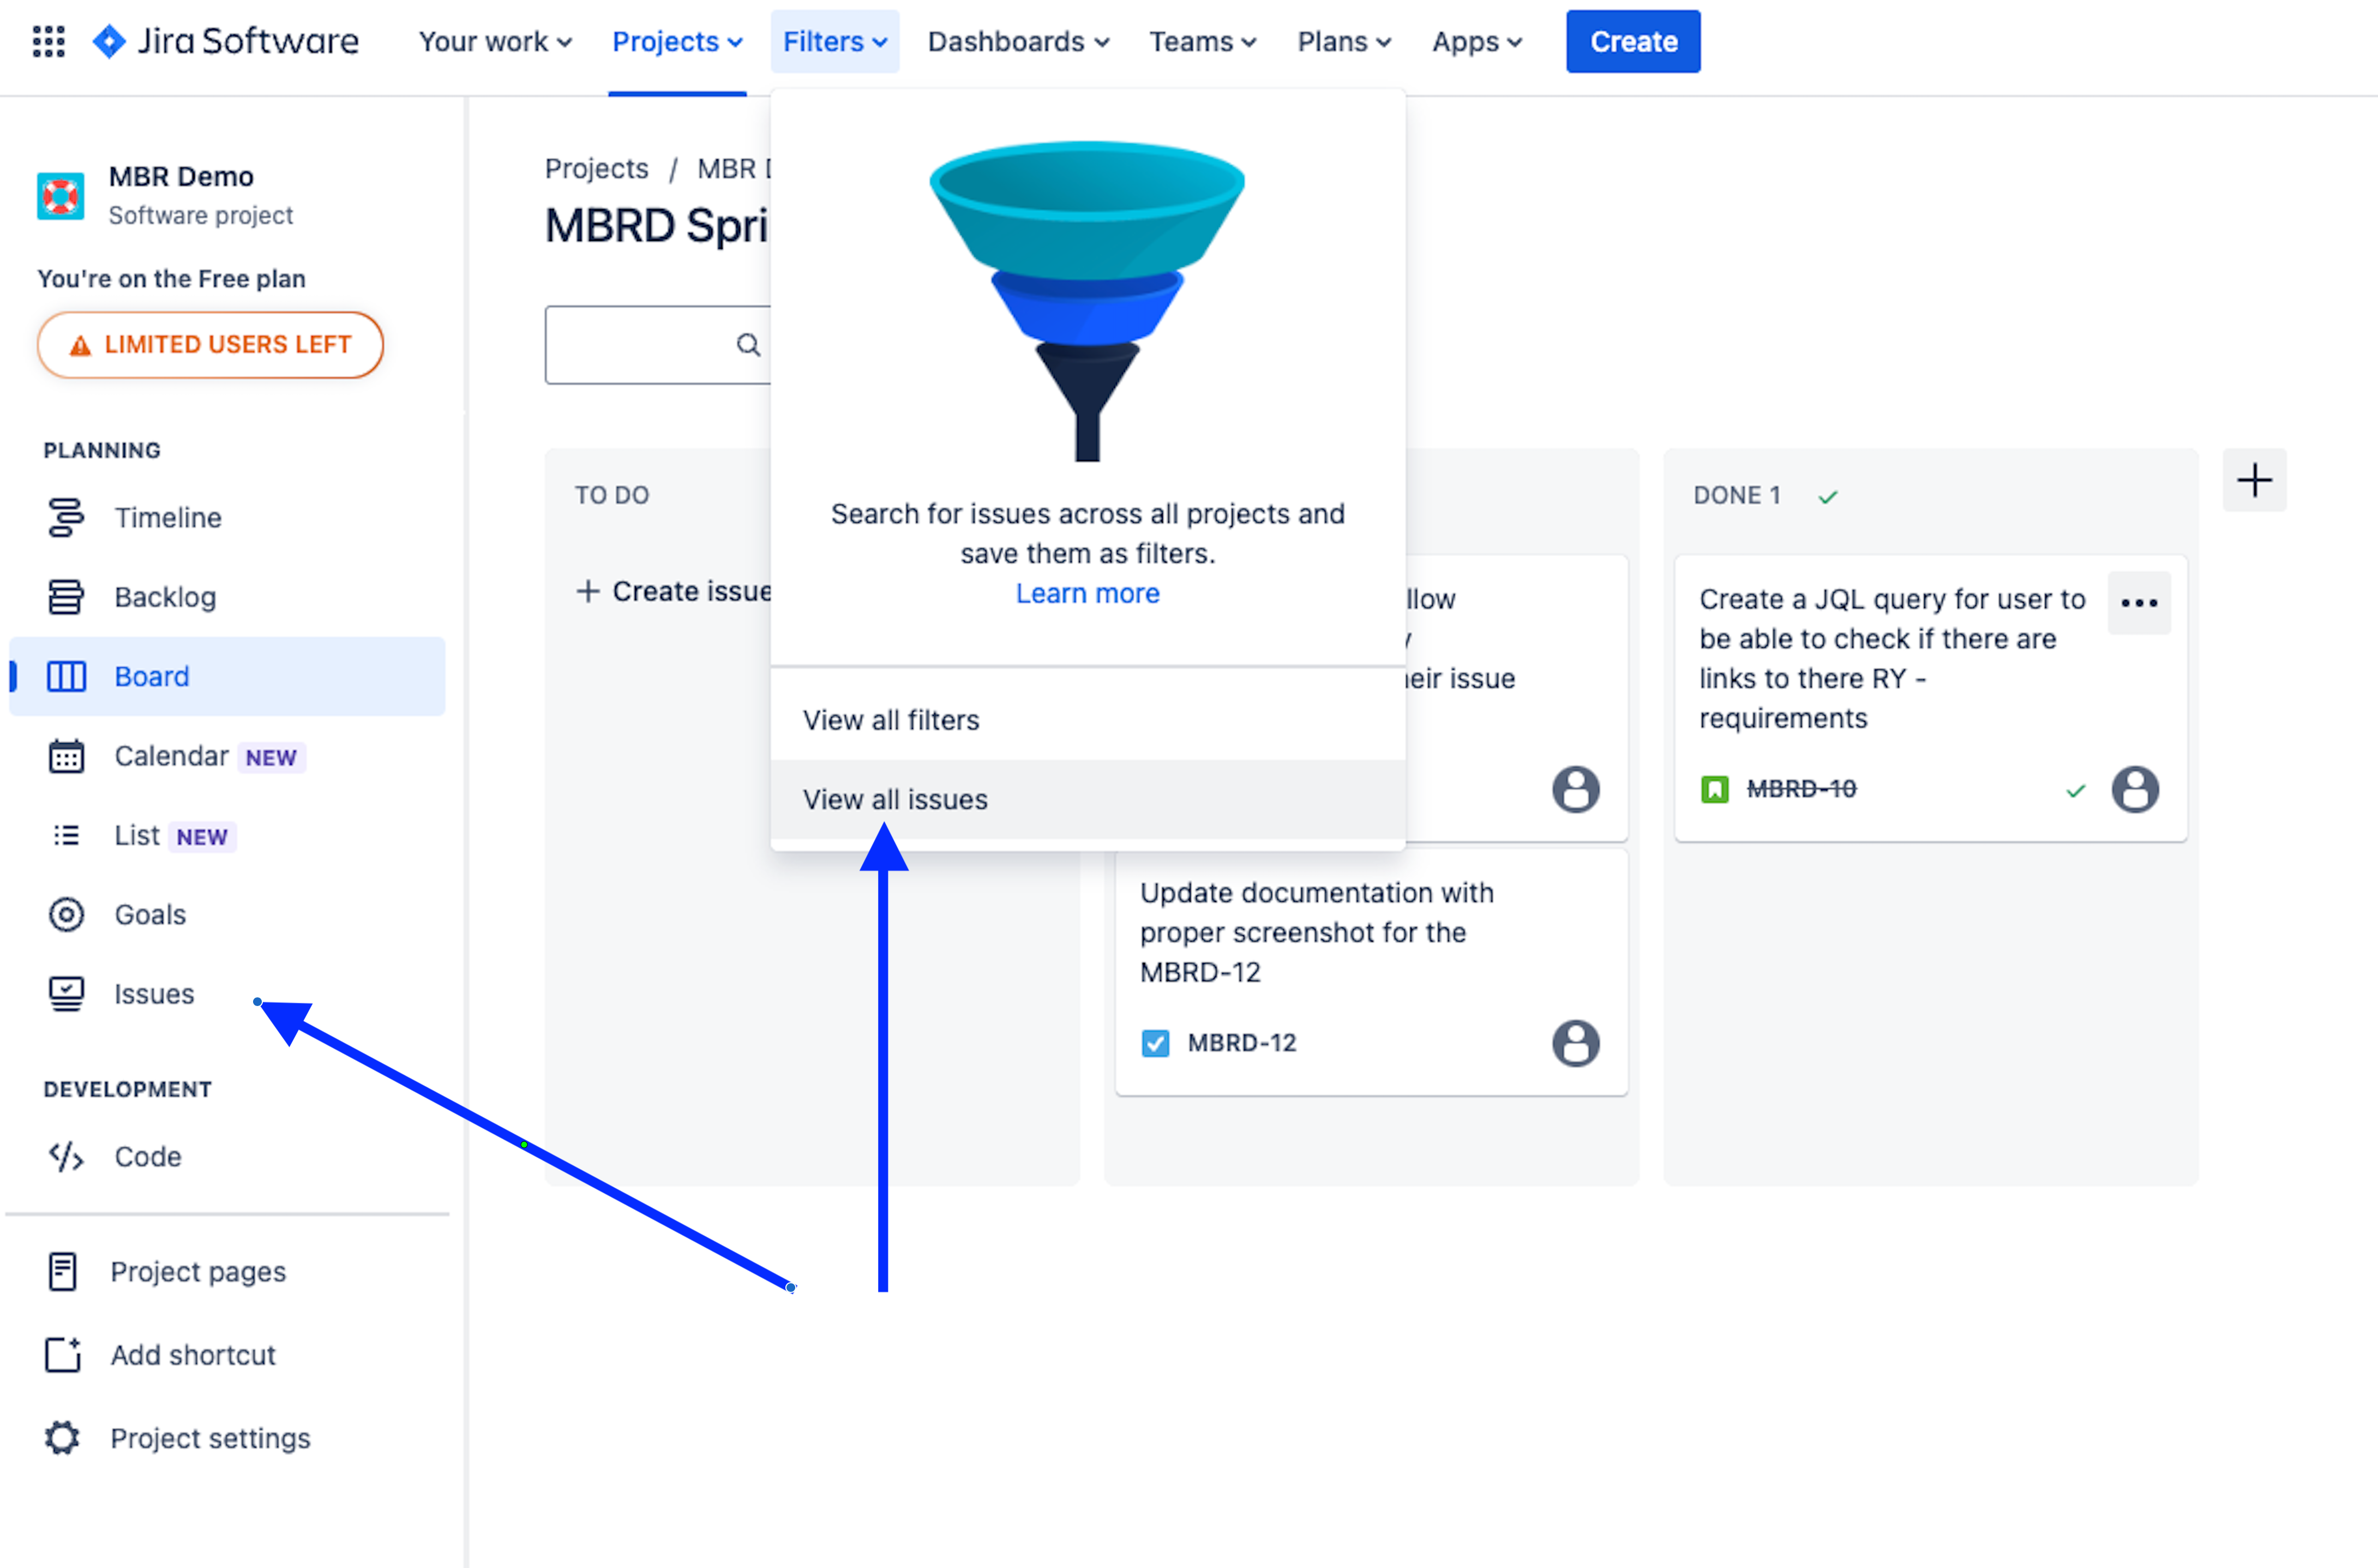Open the app switcher grid icon
This screenshot has width=2378, height=1568.
point(48,41)
